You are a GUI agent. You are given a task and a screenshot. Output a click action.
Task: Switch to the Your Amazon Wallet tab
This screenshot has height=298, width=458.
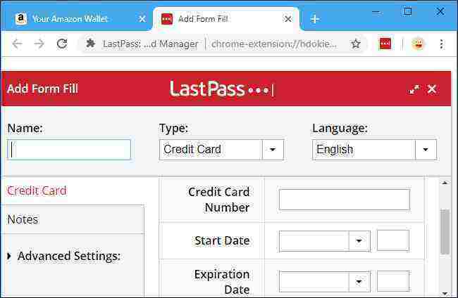(x=70, y=19)
